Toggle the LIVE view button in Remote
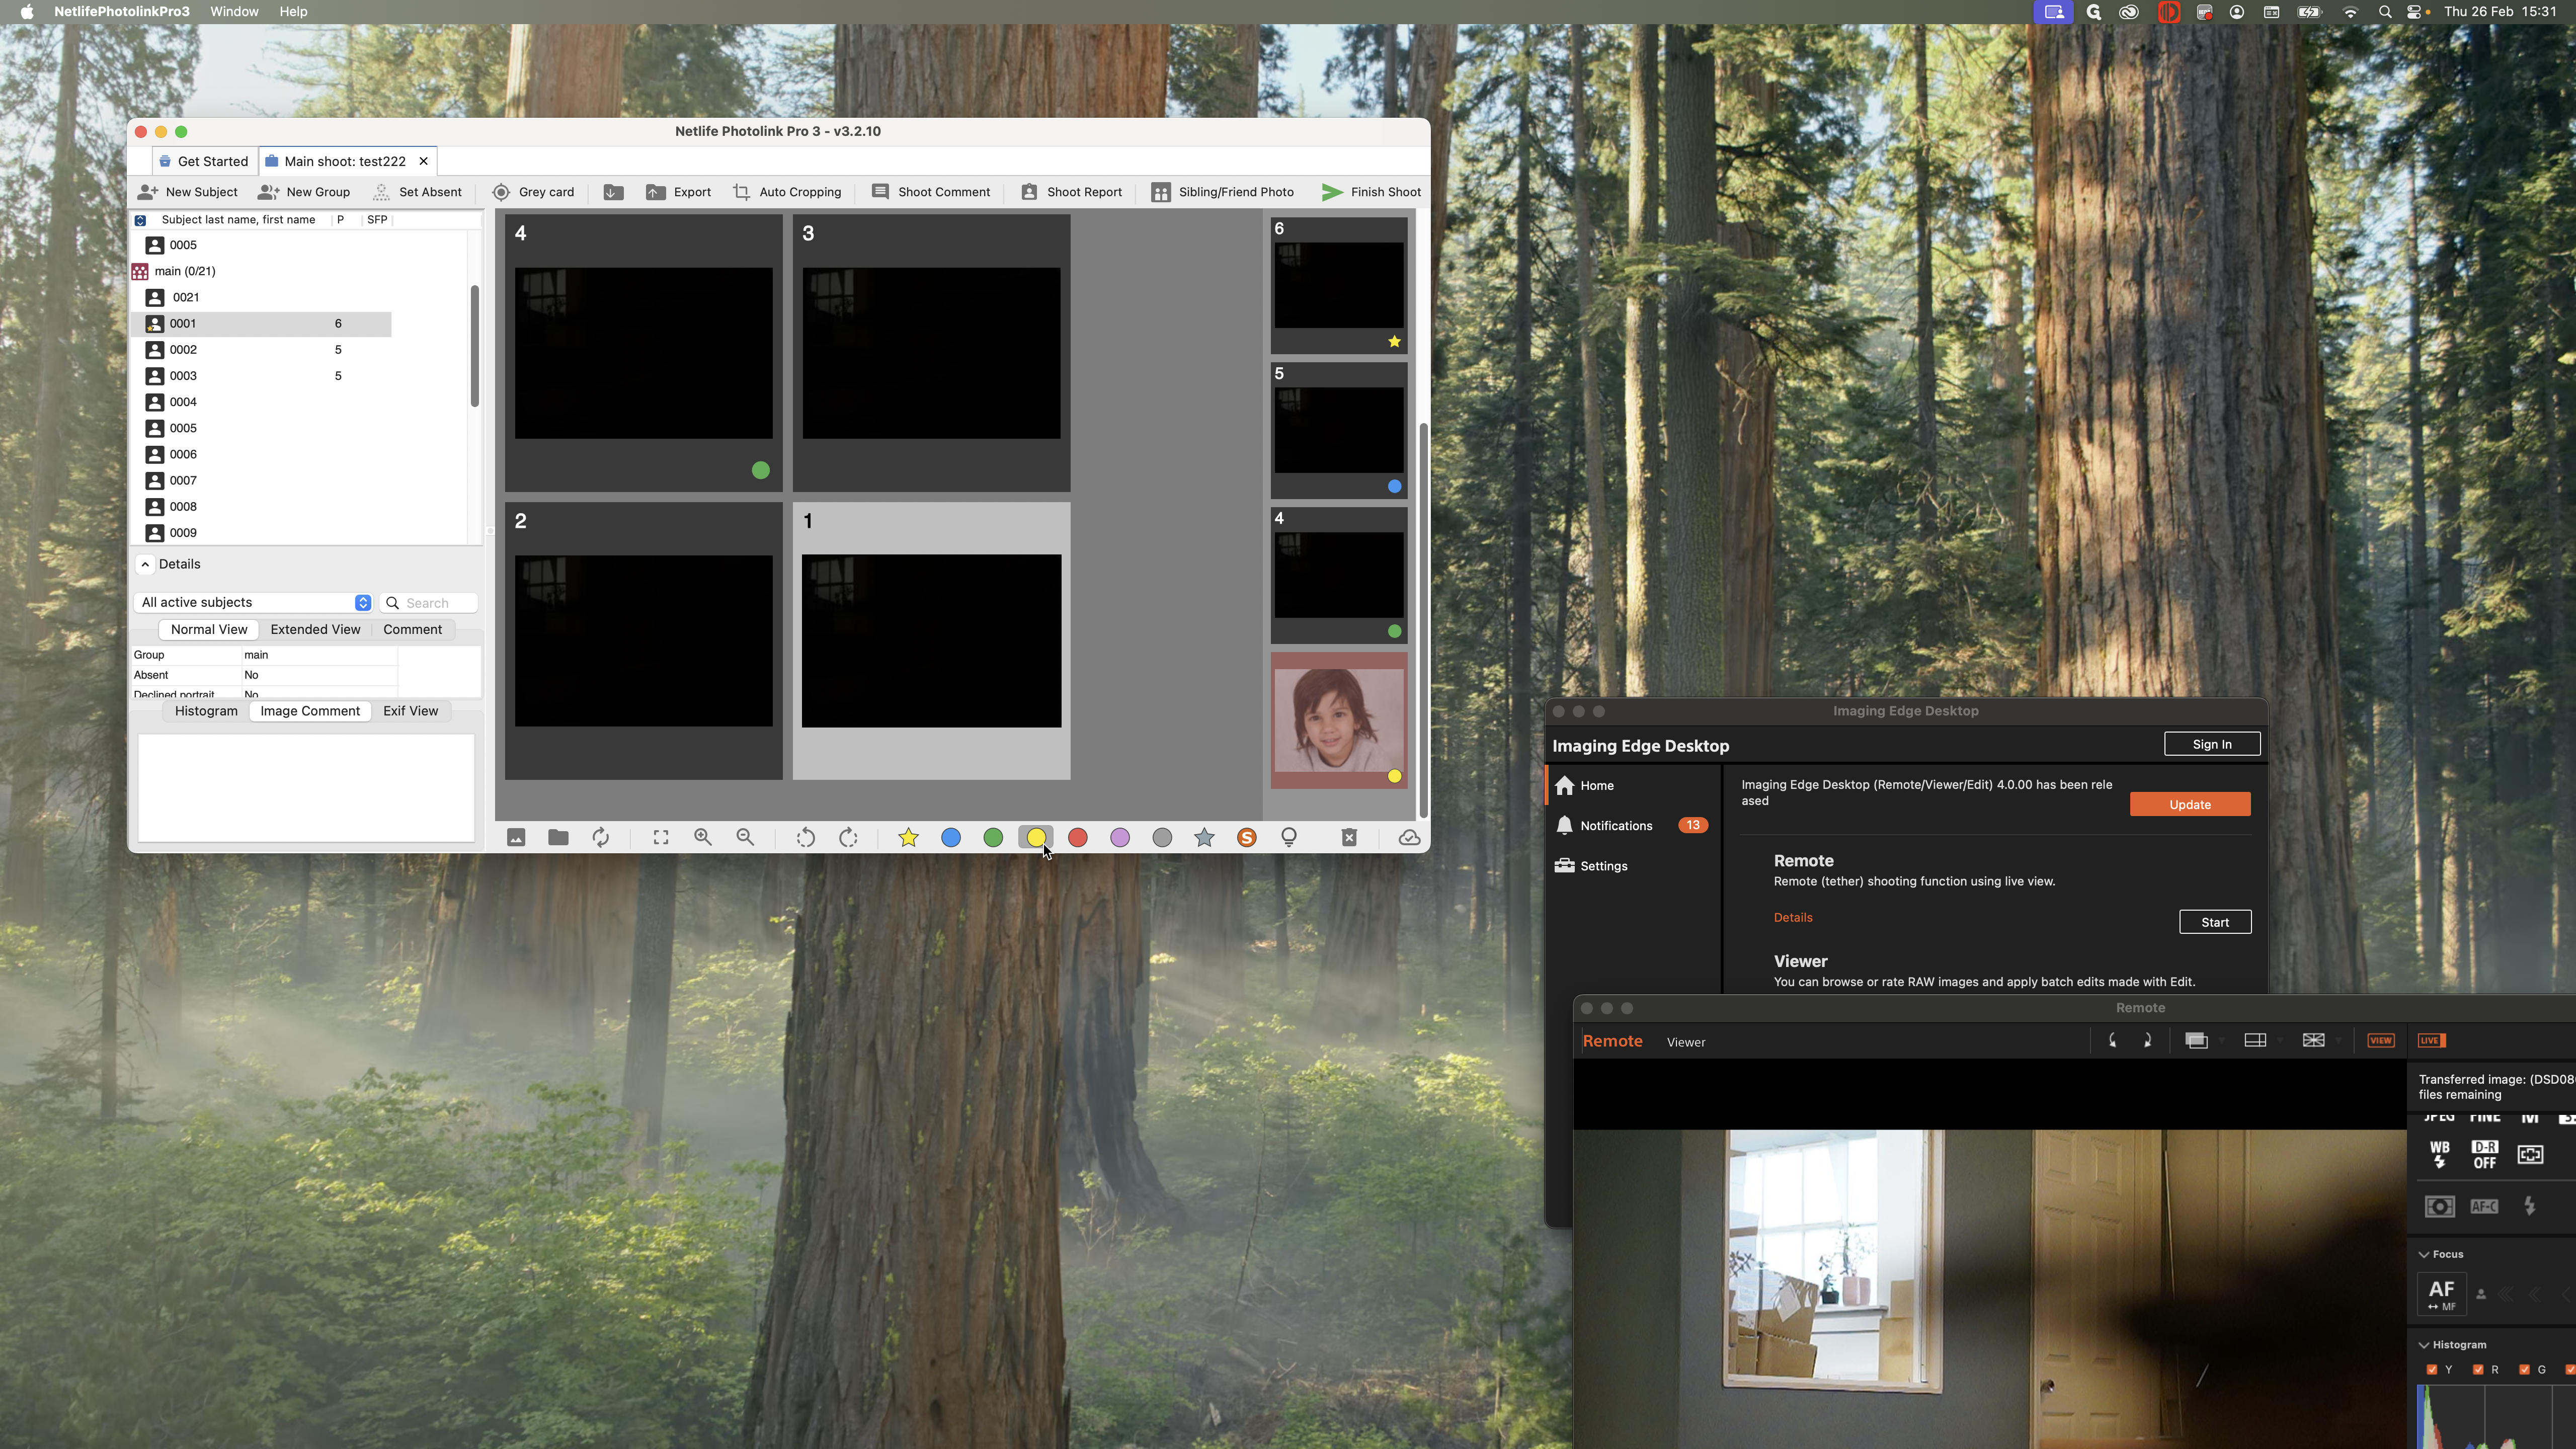Image resolution: width=2576 pixels, height=1449 pixels. (2431, 1040)
